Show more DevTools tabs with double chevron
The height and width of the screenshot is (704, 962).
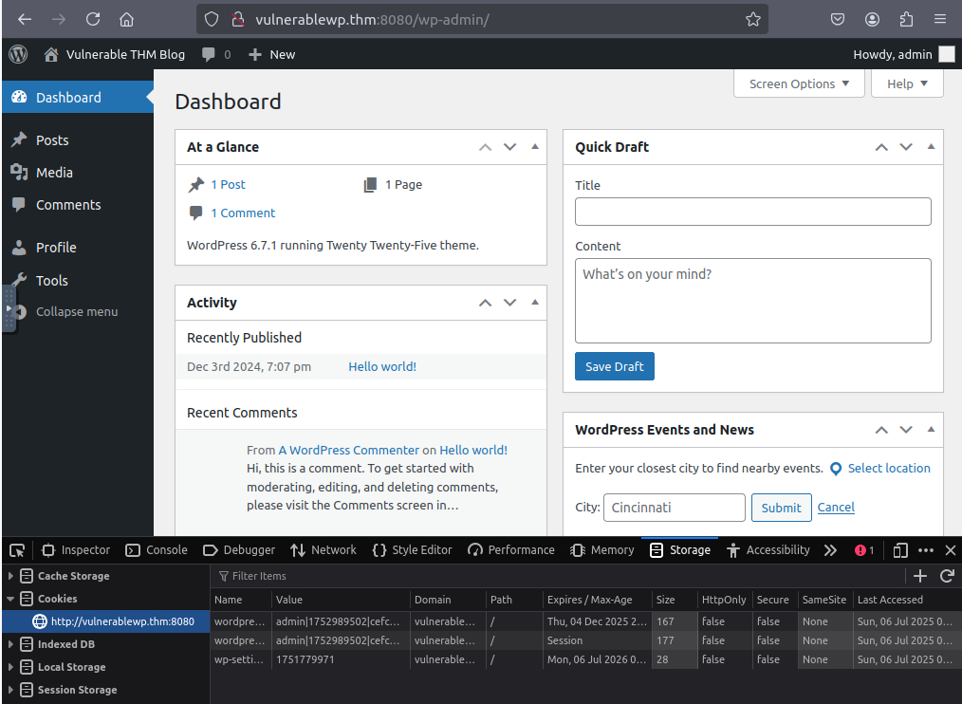click(830, 550)
